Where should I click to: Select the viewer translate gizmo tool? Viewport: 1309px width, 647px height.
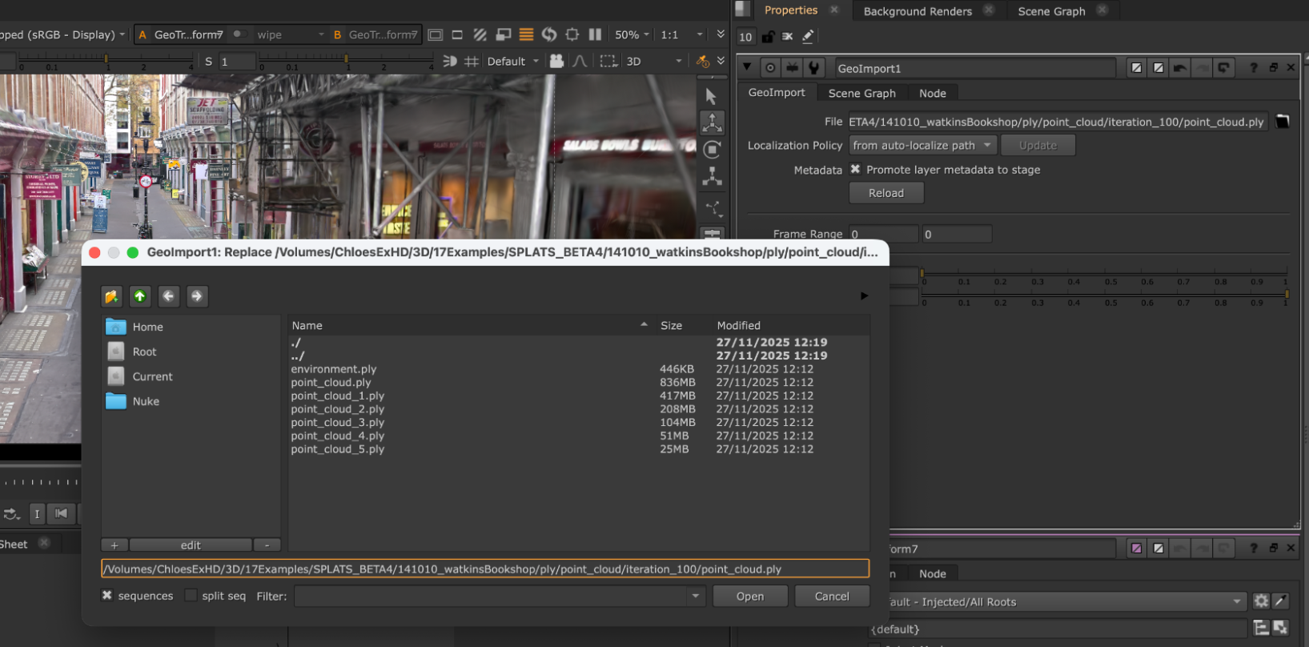(712, 123)
